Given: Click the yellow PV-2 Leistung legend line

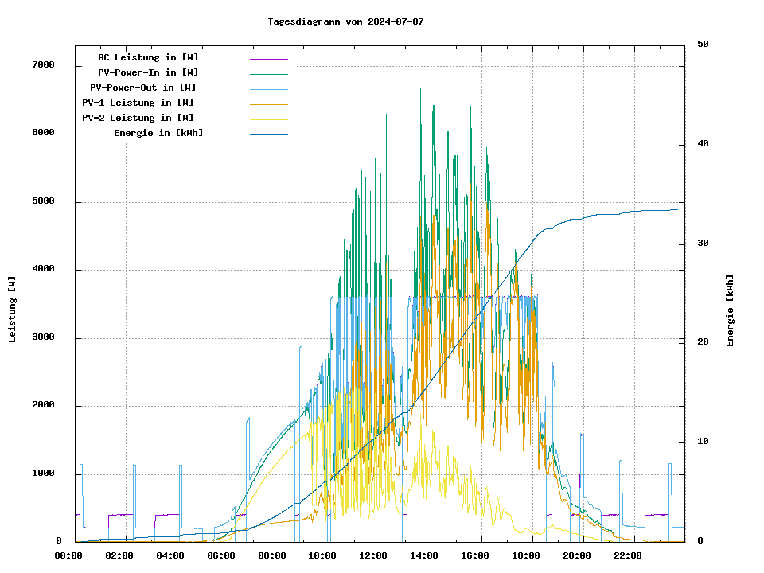Looking at the screenshot, I should [268, 119].
